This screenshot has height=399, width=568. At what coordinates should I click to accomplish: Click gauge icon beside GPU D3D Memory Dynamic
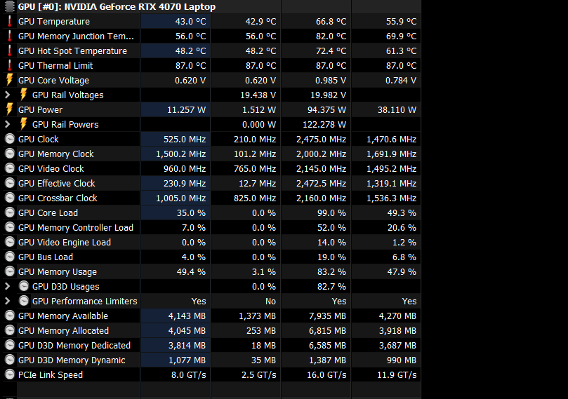[x=10, y=360]
